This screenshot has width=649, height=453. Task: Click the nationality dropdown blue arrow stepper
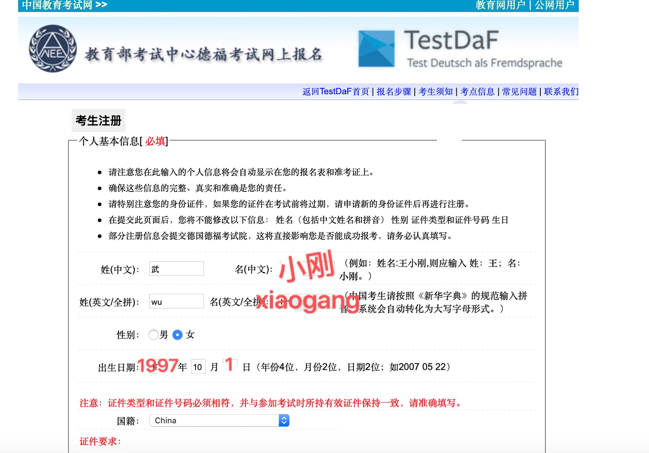tap(284, 420)
